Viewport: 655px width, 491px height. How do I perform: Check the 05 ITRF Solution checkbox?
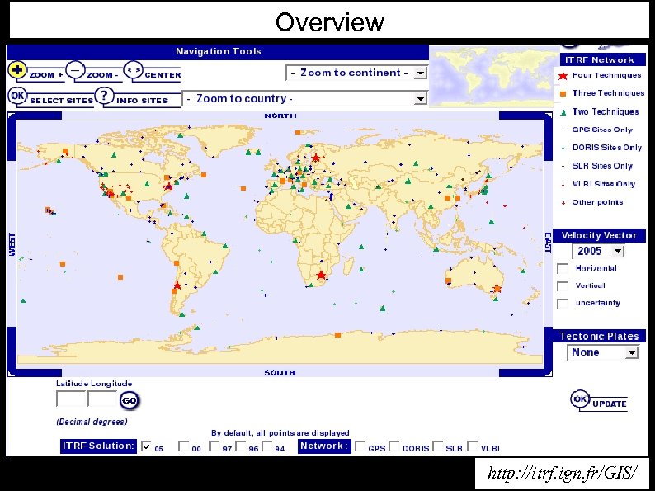click(x=147, y=446)
